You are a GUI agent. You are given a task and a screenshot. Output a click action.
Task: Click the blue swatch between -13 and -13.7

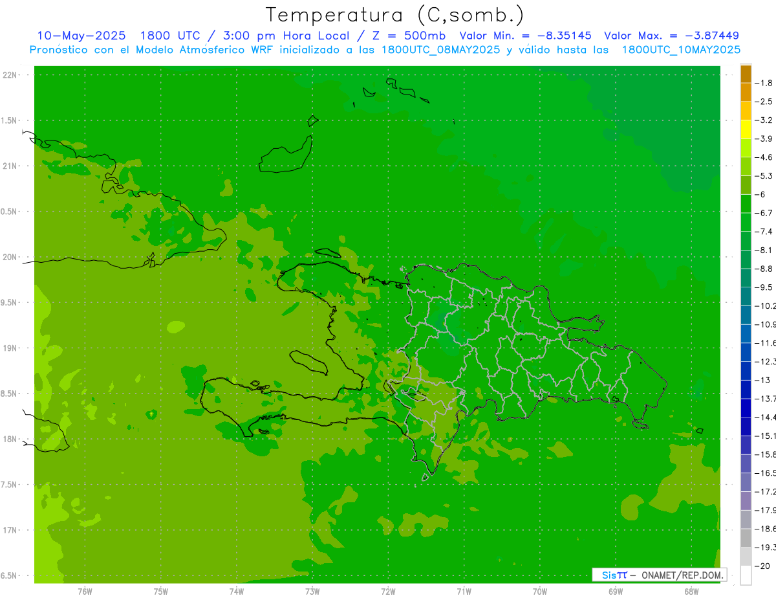pyautogui.click(x=746, y=389)
